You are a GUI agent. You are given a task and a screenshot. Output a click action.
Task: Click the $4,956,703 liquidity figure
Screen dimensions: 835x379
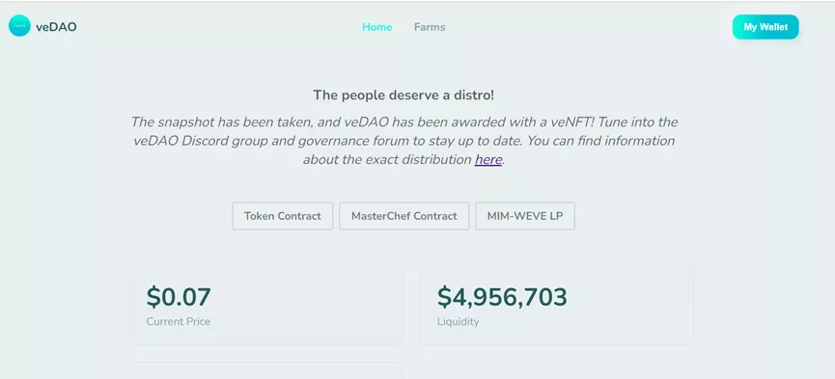[x=502, y=297]
